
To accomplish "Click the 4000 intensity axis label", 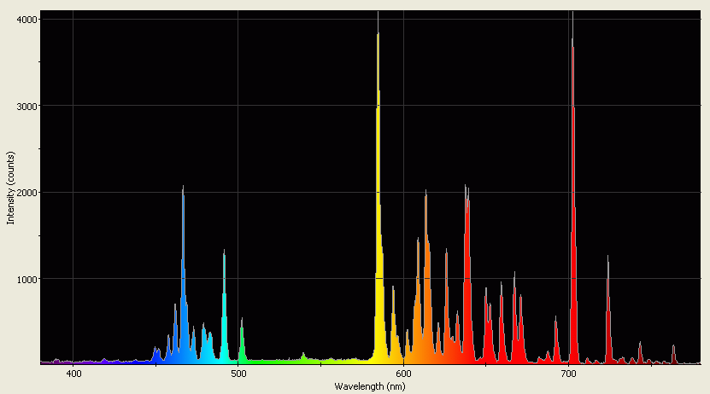I will pos(26,20).
